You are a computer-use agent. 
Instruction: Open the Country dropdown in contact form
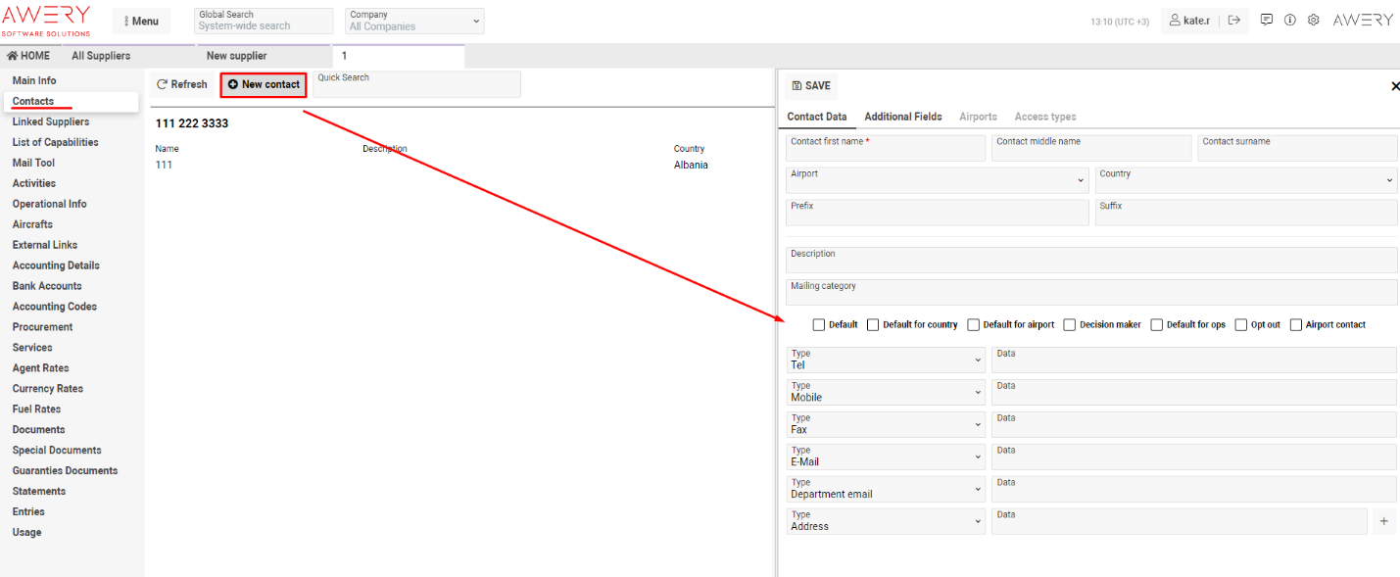(x=1245, y=180)
